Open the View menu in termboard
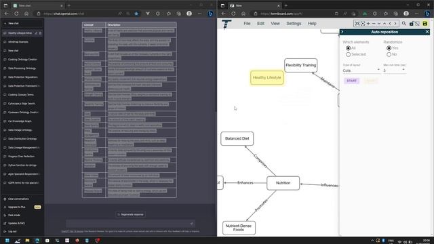This screenshot has height=244, width=434. click(x=275, y=24)
